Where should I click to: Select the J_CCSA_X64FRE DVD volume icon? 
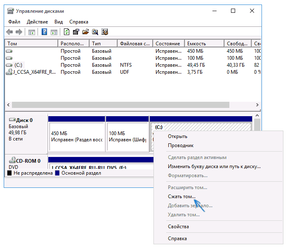coord(9,72)
